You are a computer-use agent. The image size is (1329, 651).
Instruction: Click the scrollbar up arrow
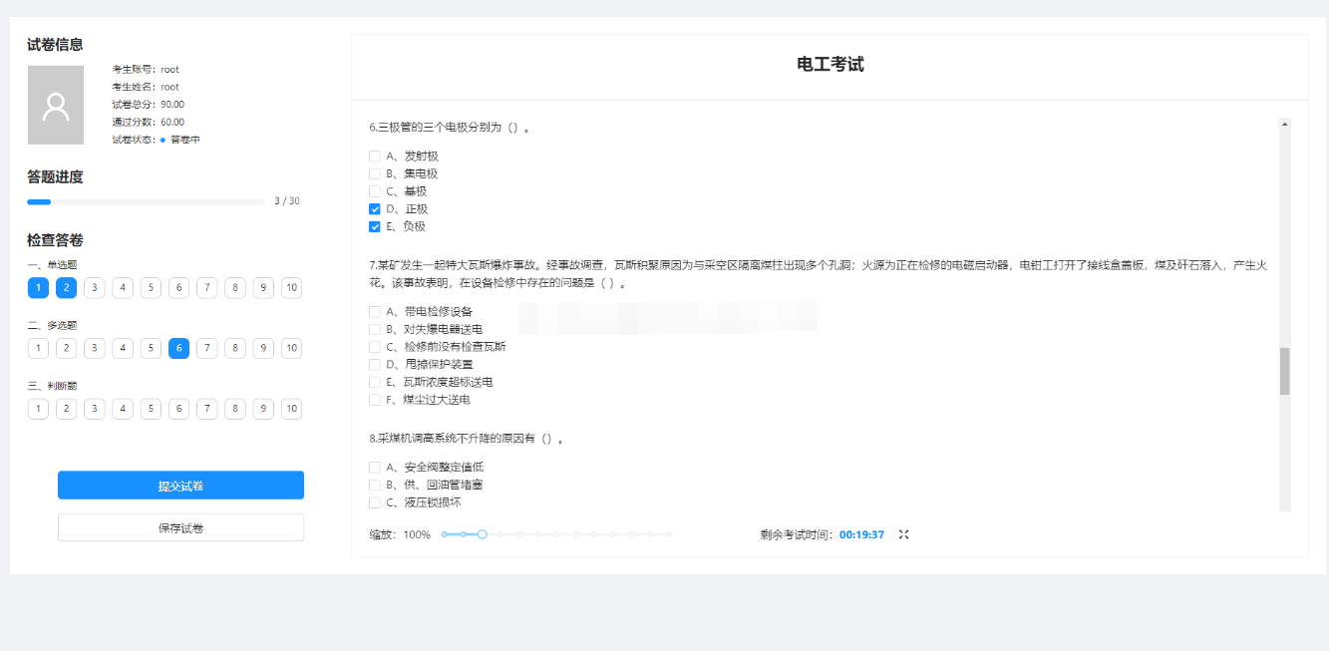[x=1284, y=124]
